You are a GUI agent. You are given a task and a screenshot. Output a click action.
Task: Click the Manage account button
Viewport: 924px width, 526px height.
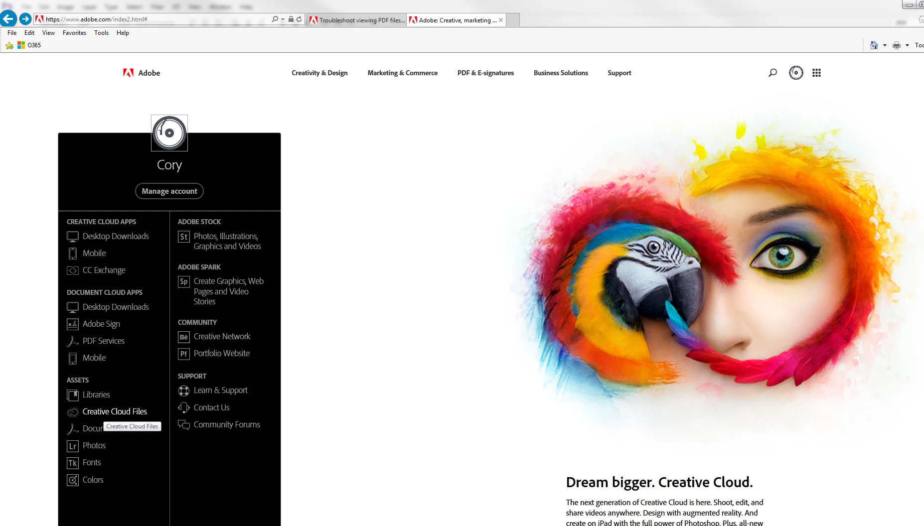[x=169, y=191]
